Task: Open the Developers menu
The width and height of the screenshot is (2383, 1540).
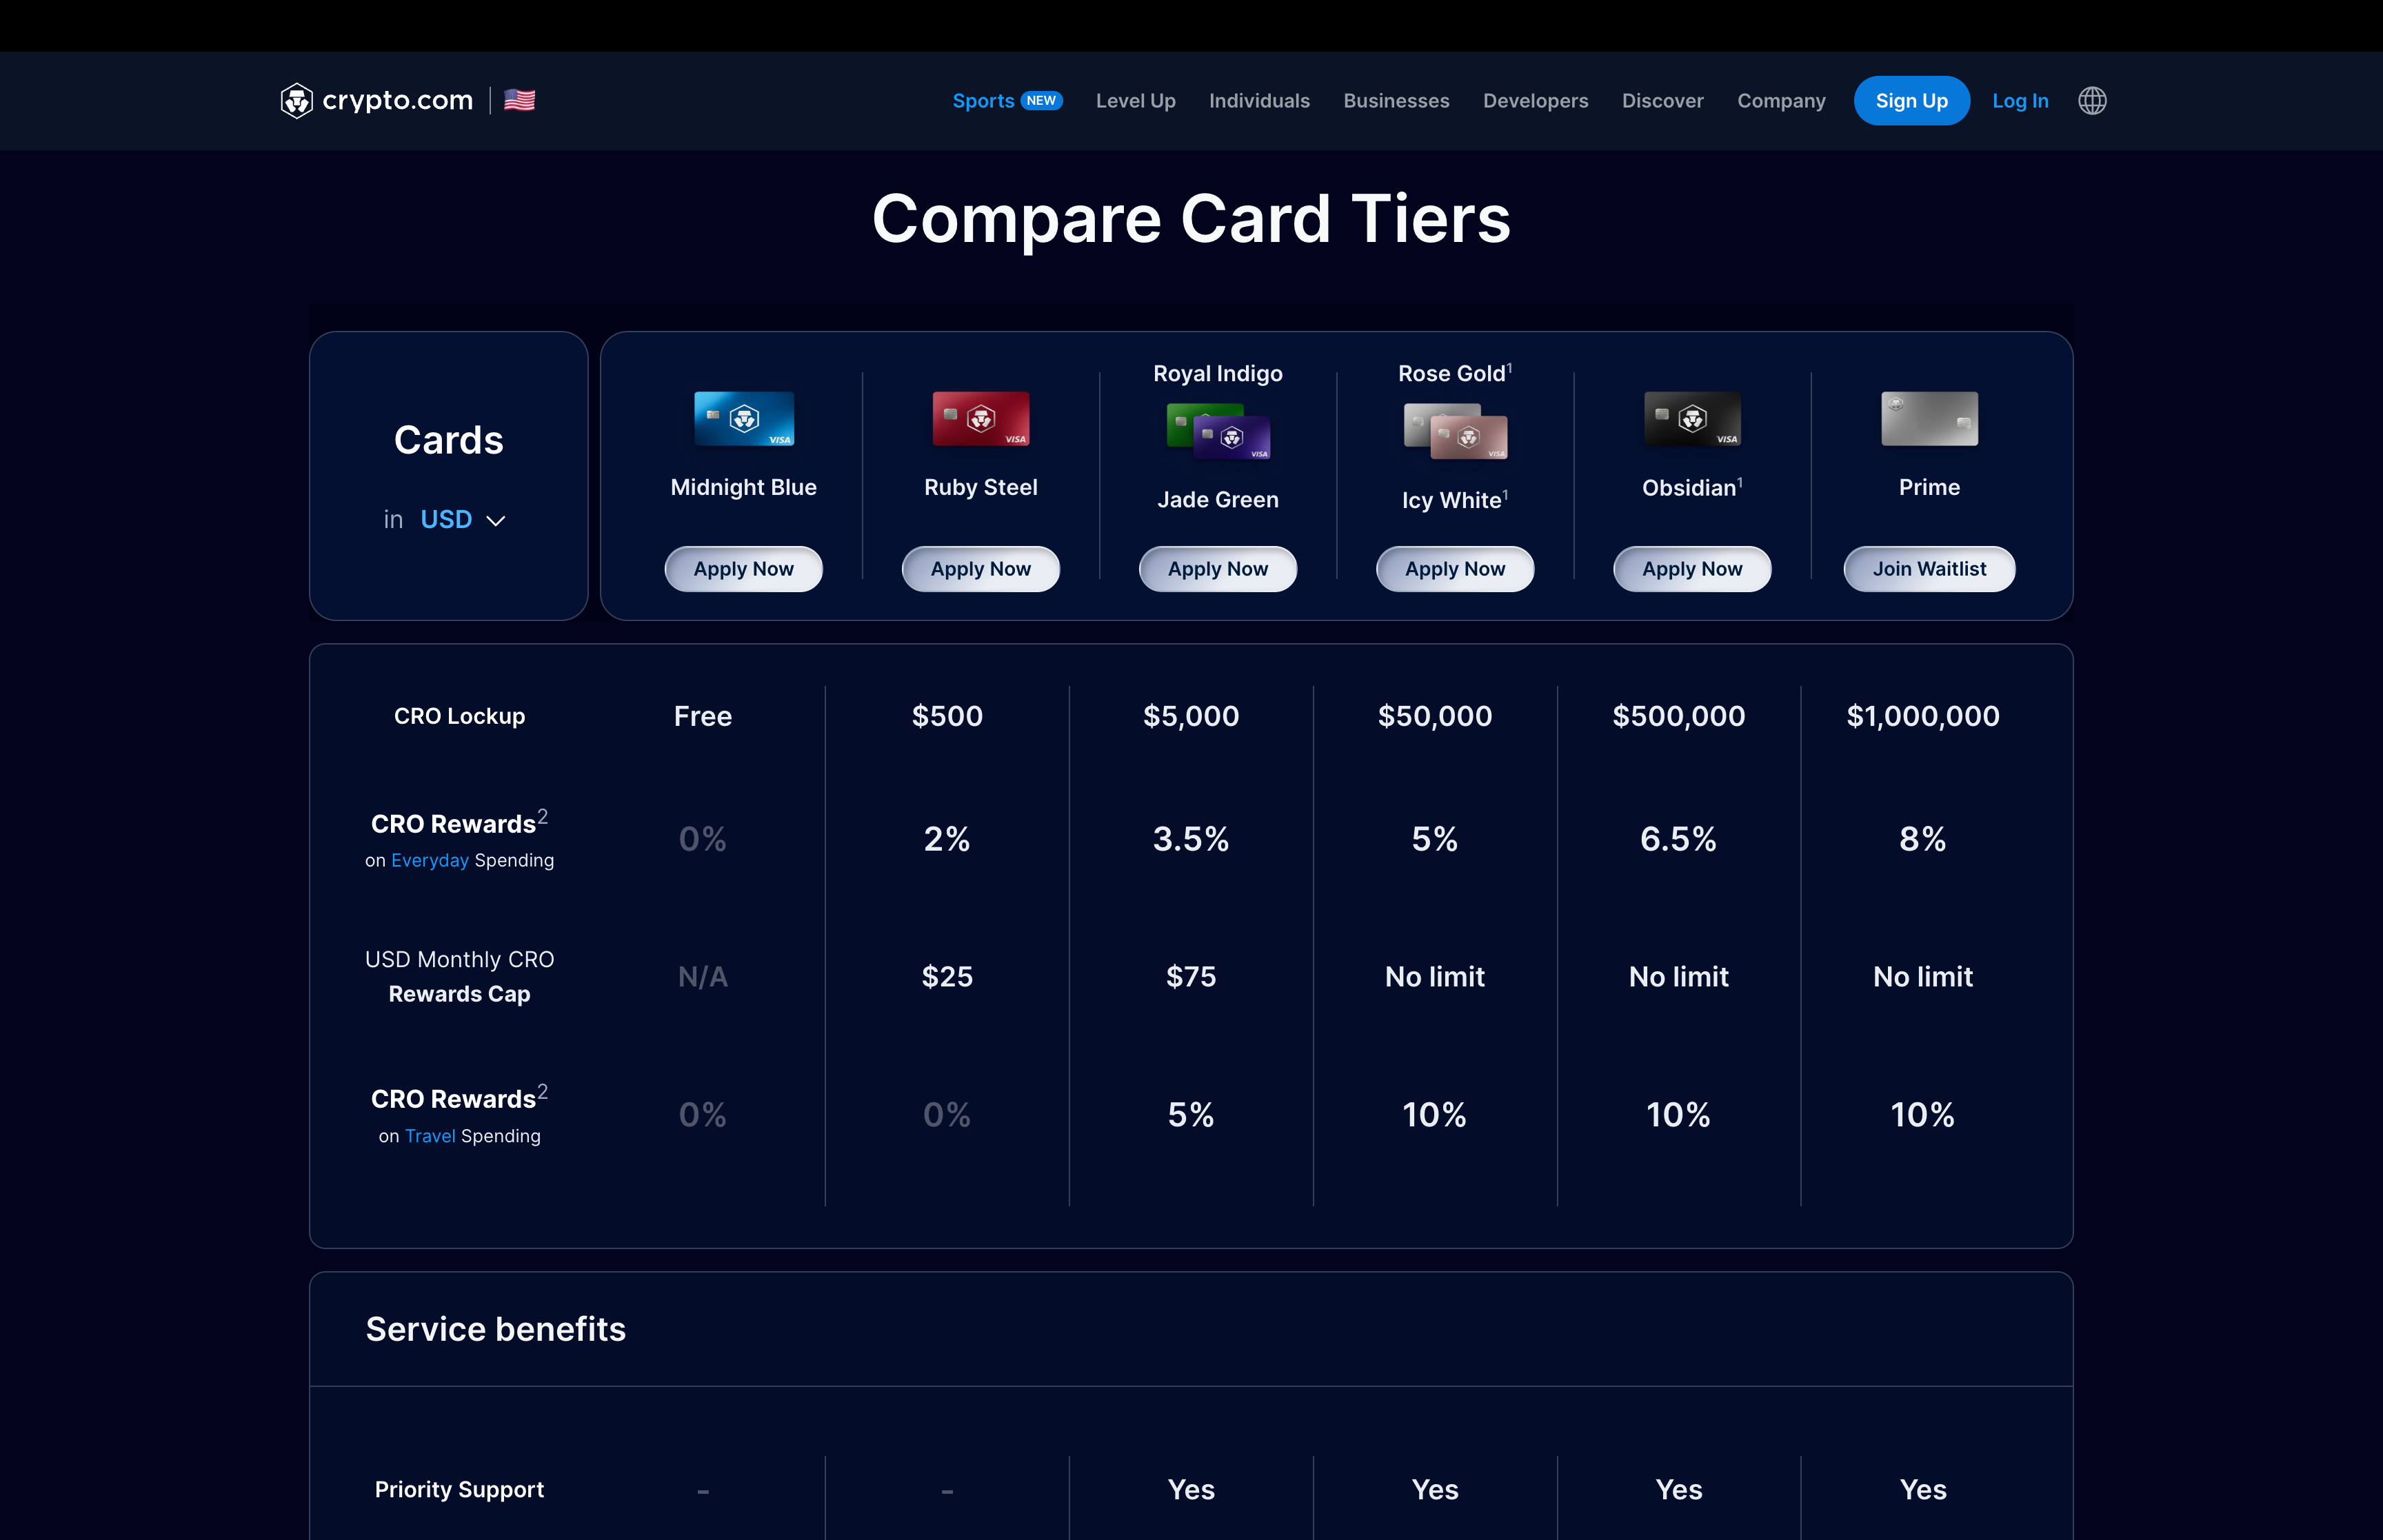Action: click(x=1535, y=101)
